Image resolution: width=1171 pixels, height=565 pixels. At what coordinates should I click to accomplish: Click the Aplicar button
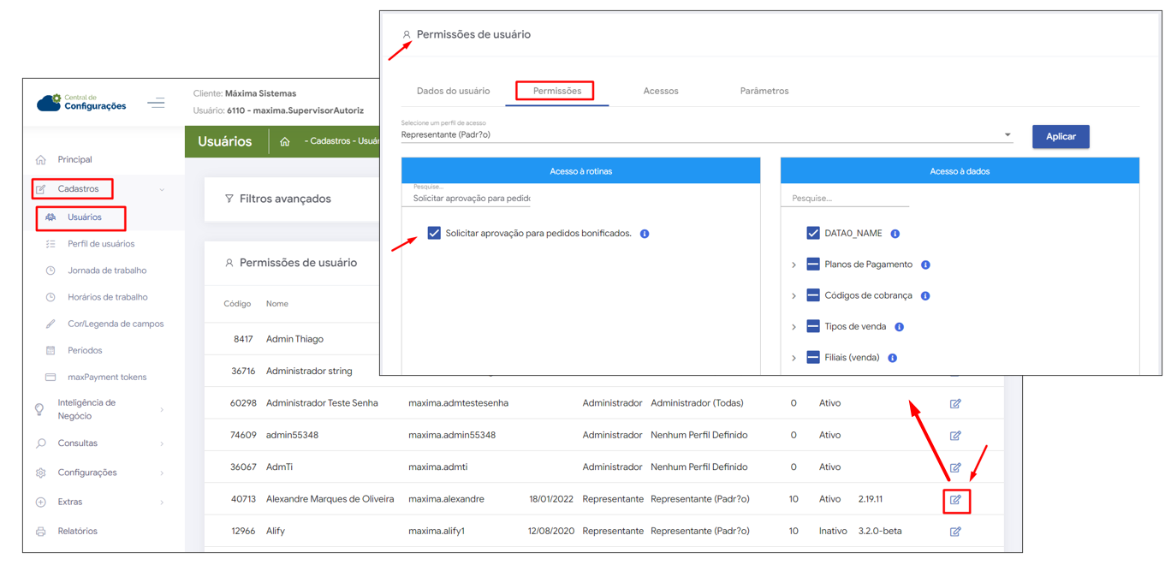point(1060,137)
